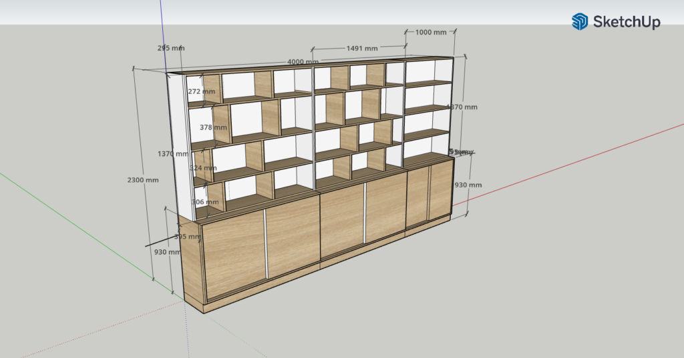
Task: Pick the 295 mm depth dimension label
Action: click(x=170, y=48)
